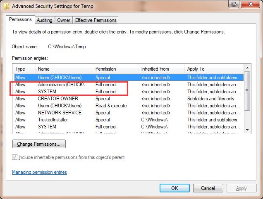Select the TrustedInstaller permission entry

129,120
